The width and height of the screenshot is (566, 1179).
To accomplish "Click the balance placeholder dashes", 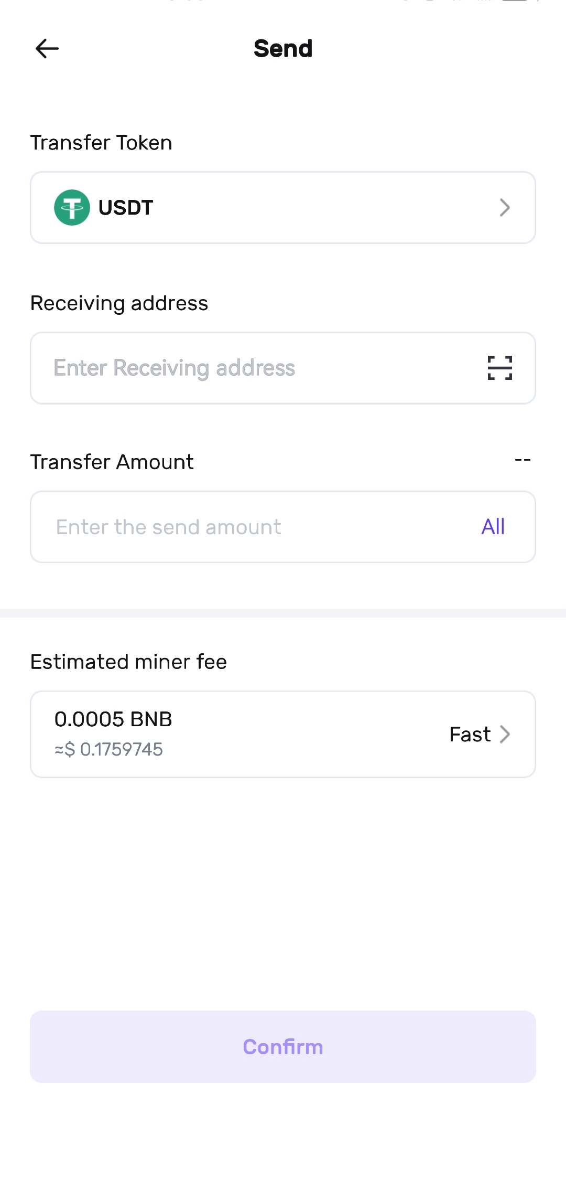I will [x=523, y=460].
